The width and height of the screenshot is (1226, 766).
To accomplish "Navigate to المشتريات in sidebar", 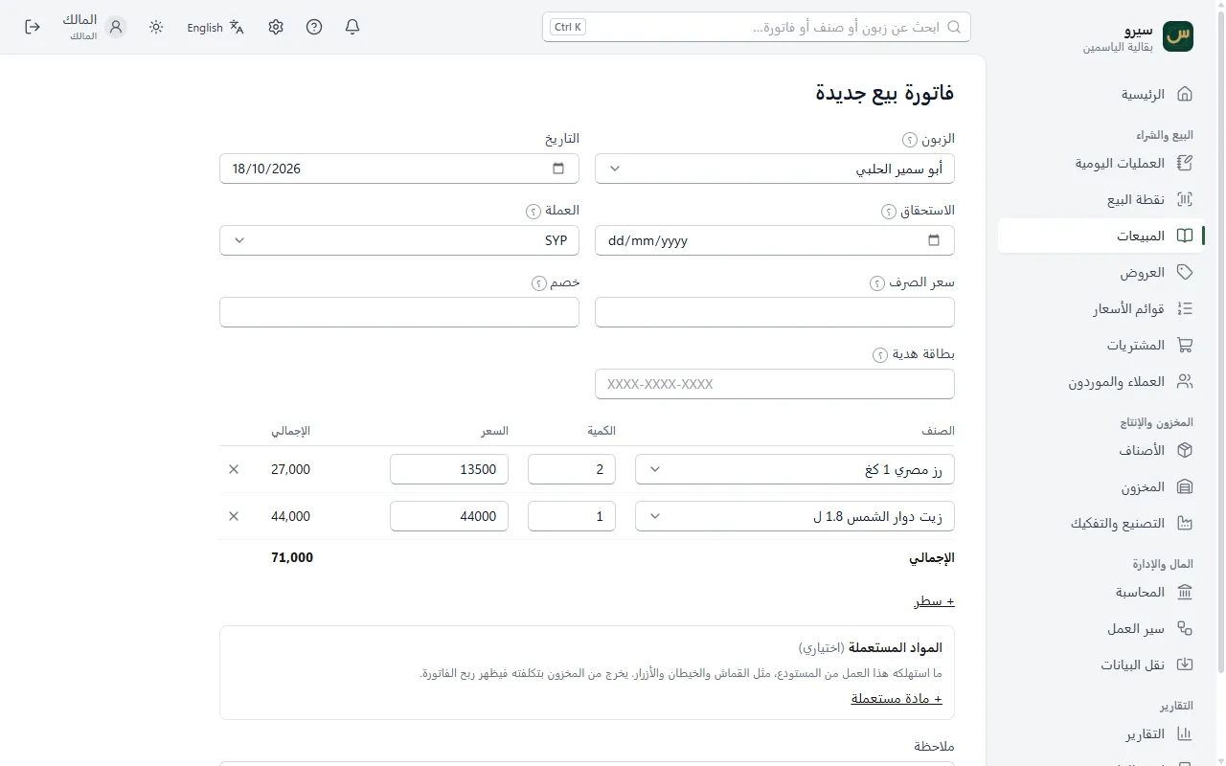I will coord(1101,345).
